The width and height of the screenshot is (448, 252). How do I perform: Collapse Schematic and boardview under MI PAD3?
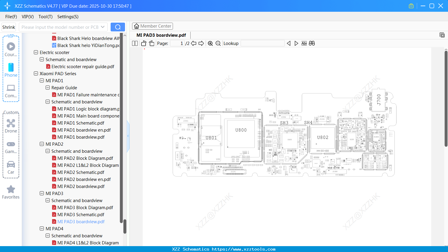tap(48, 200)
